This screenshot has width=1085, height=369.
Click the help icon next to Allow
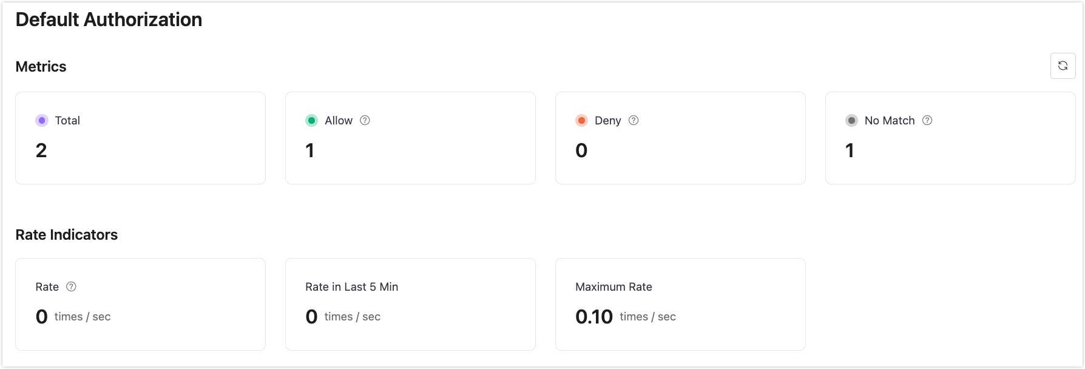[365, 120]
